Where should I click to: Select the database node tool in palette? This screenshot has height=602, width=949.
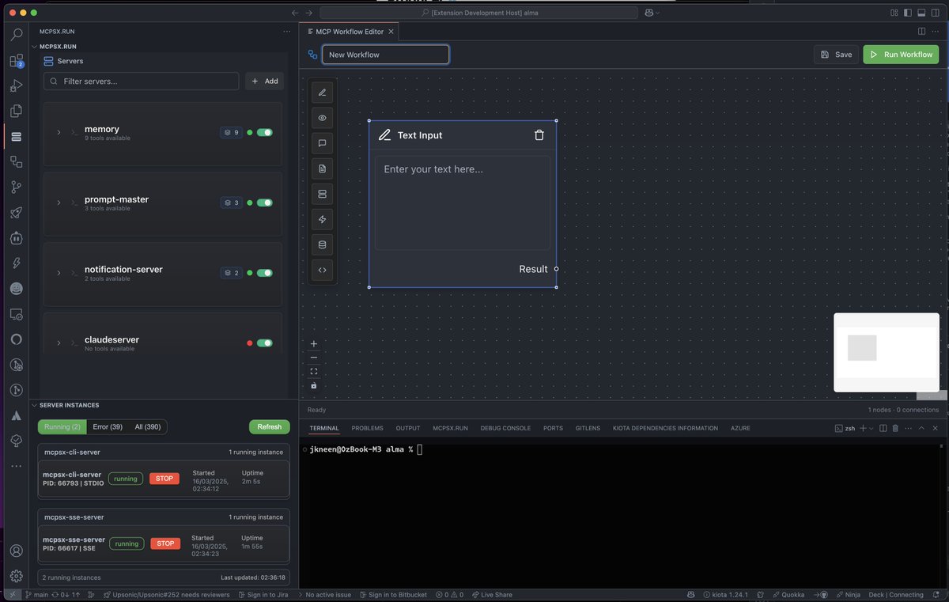coord(322,244)
